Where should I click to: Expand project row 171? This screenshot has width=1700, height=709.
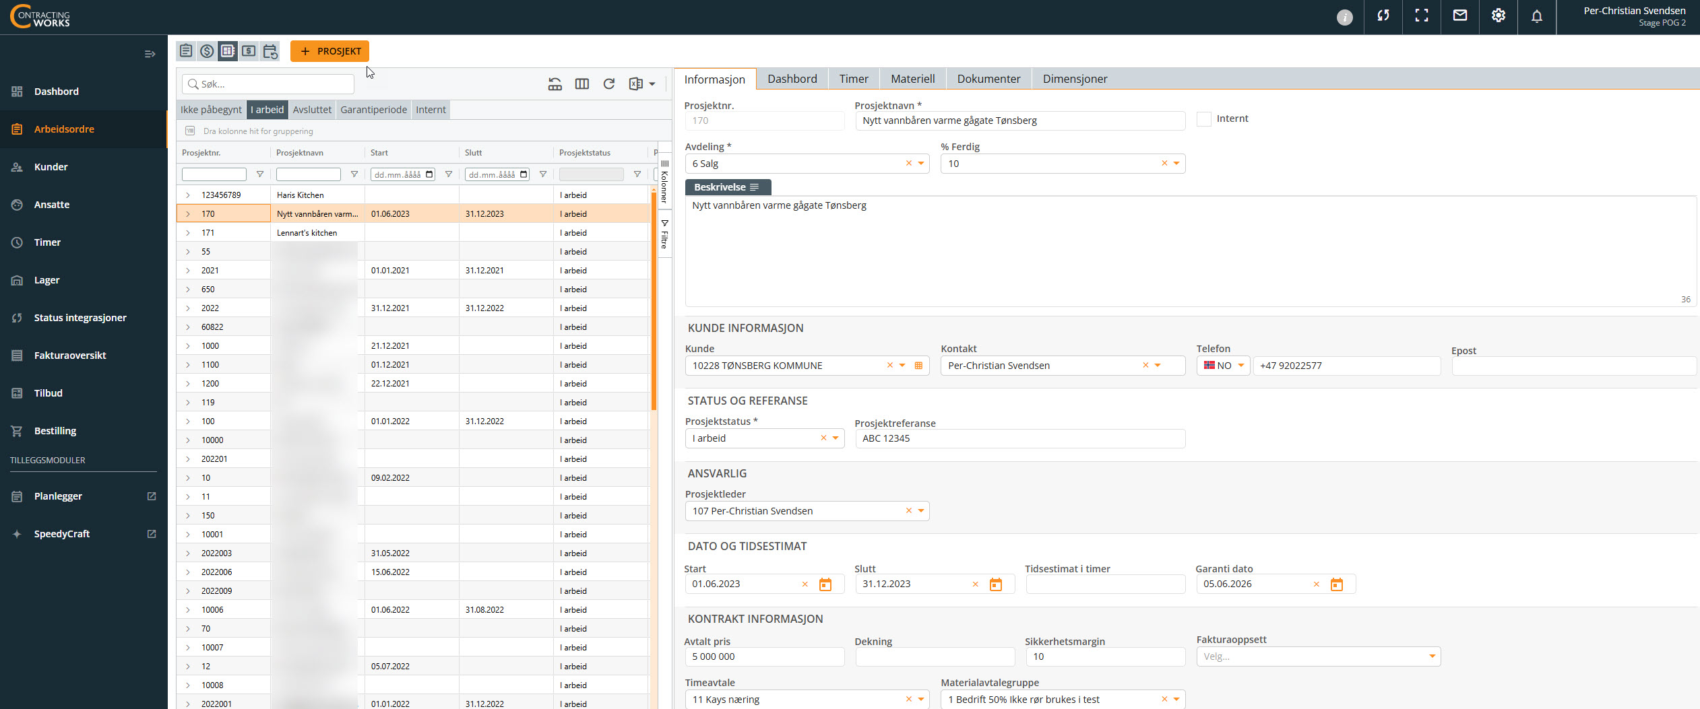coord(188,233)
